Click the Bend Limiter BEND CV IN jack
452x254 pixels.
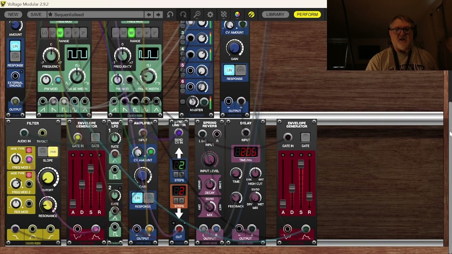point(179,133)
